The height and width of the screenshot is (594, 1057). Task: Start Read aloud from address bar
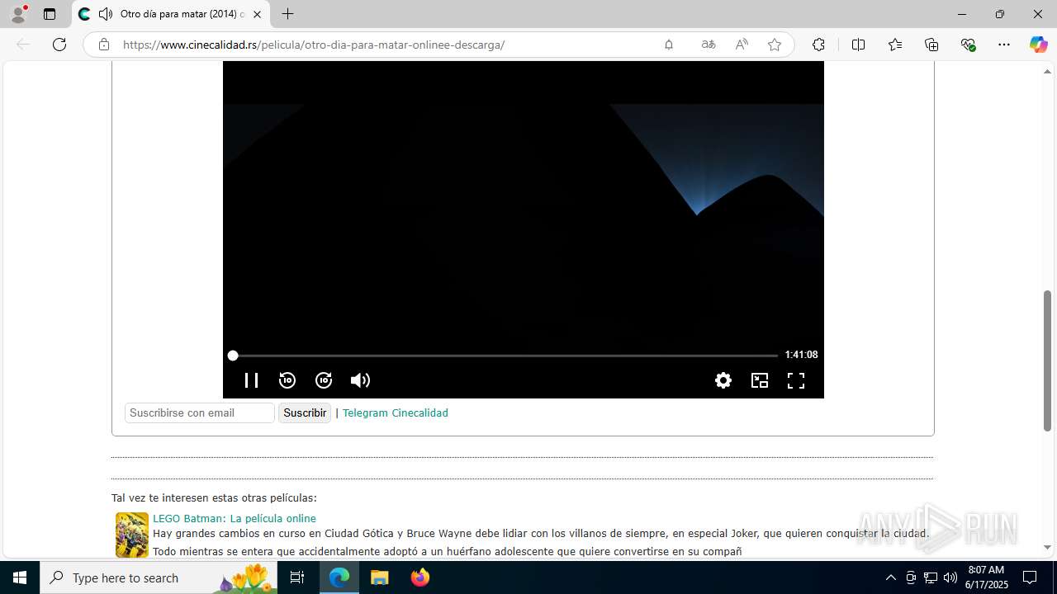point(742,45)
